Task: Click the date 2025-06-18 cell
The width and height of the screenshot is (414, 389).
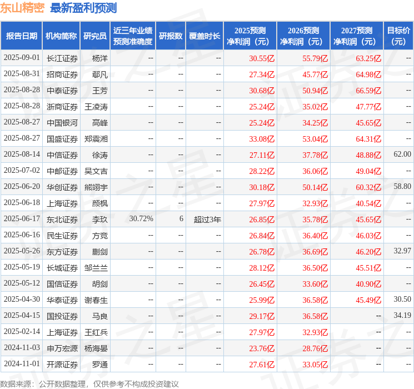Action: [x=22, y=202]
